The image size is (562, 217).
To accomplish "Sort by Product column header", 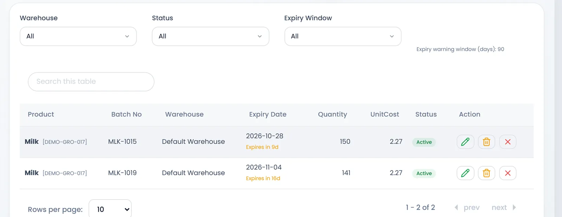I will point(41,114).
